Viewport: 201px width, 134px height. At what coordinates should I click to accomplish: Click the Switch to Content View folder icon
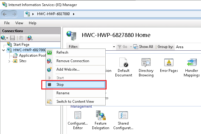pos(49,102)
